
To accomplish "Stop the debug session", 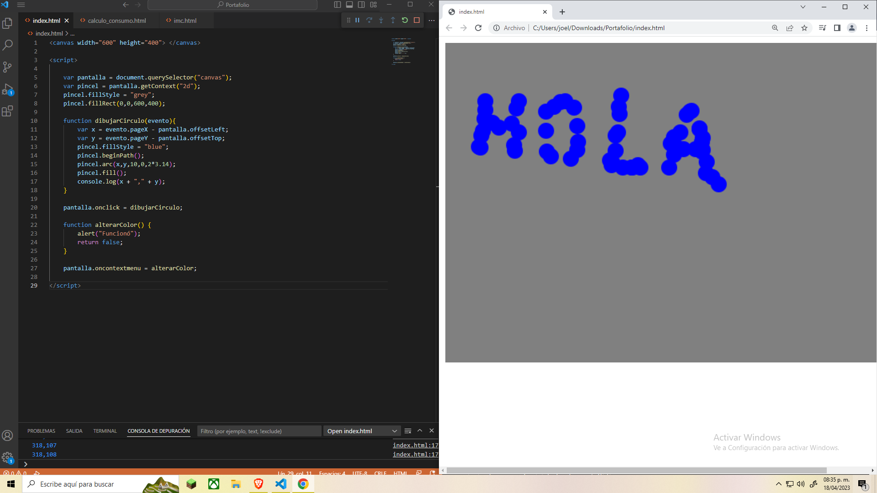I will pos(417,20).
